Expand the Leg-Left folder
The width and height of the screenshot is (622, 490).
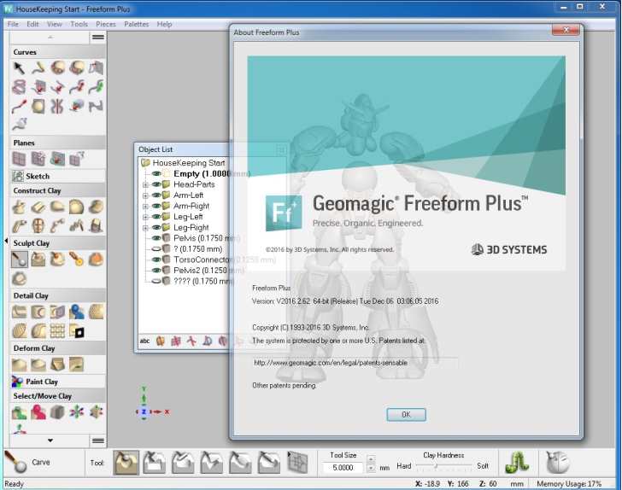[x=145, y=217]
